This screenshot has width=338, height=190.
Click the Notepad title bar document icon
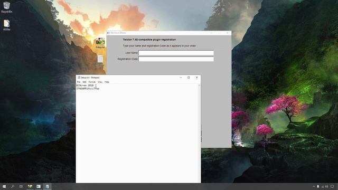(x=79, y=78)
